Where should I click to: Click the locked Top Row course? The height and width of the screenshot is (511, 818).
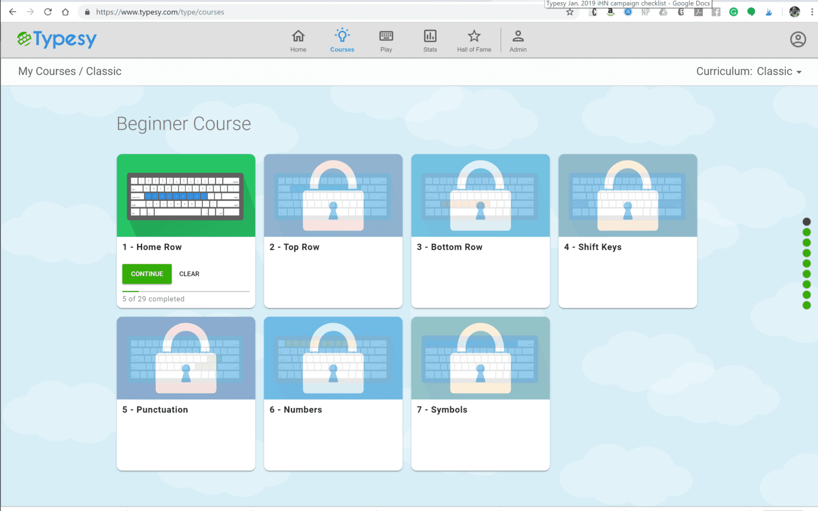point(333,196)
